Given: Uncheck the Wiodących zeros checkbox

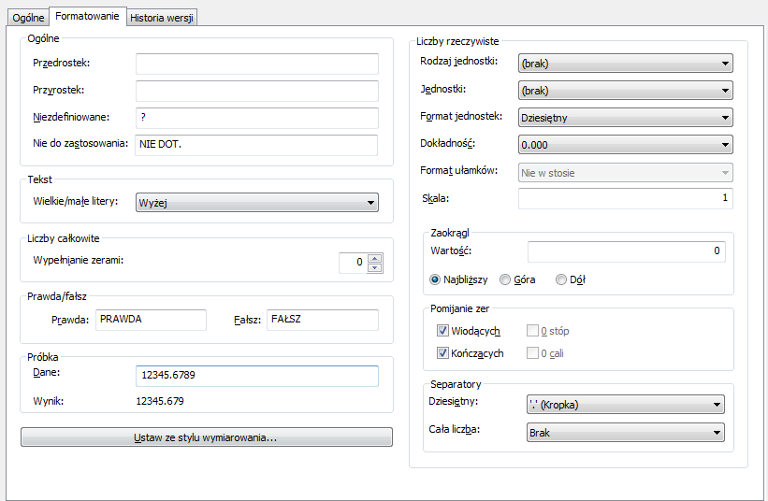Looking at the screenshot, I should 443,331.
